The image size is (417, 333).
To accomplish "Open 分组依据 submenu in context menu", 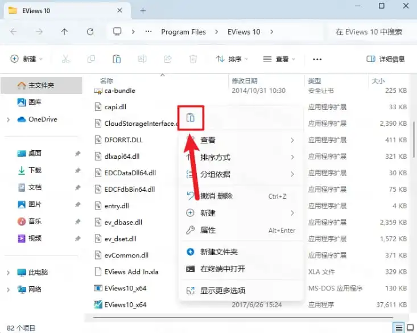I will tap(241, 174).
